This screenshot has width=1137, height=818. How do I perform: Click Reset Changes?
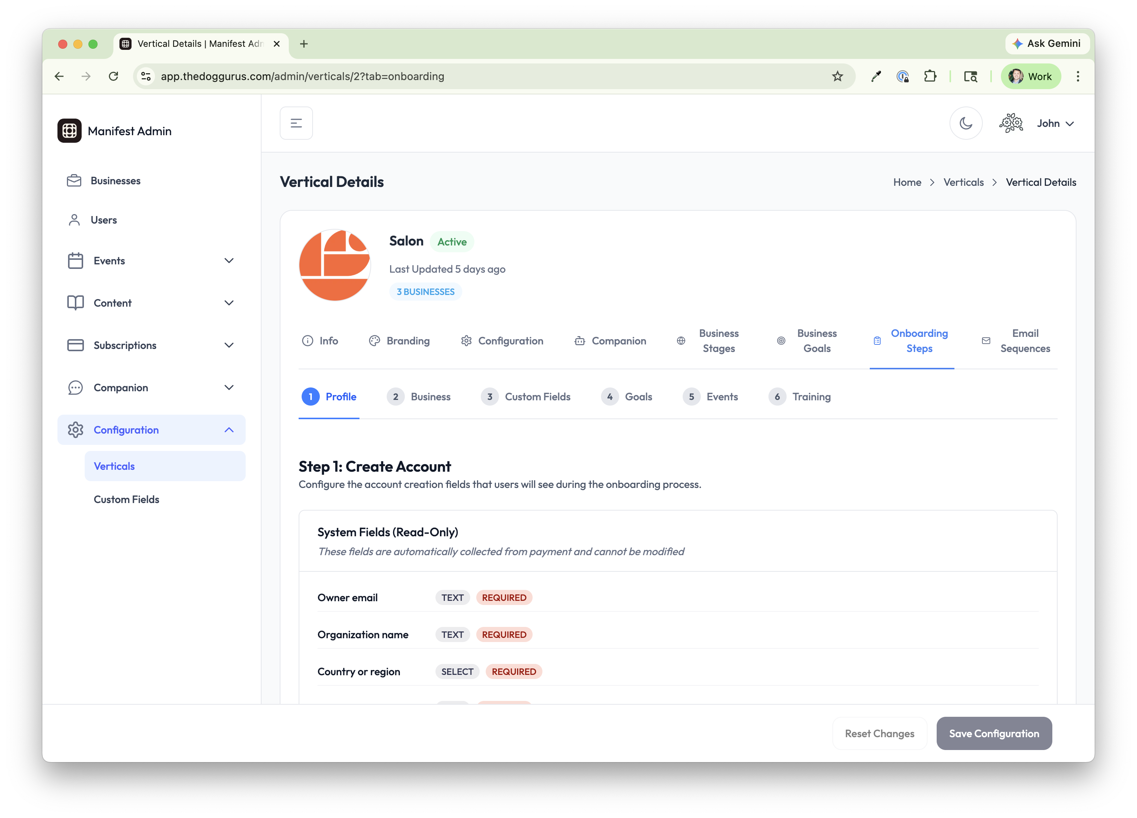point(880,733)
